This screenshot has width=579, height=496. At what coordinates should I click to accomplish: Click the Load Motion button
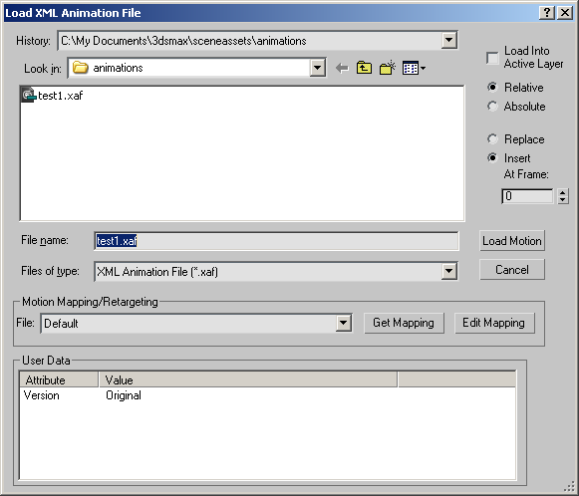point(512,241)
